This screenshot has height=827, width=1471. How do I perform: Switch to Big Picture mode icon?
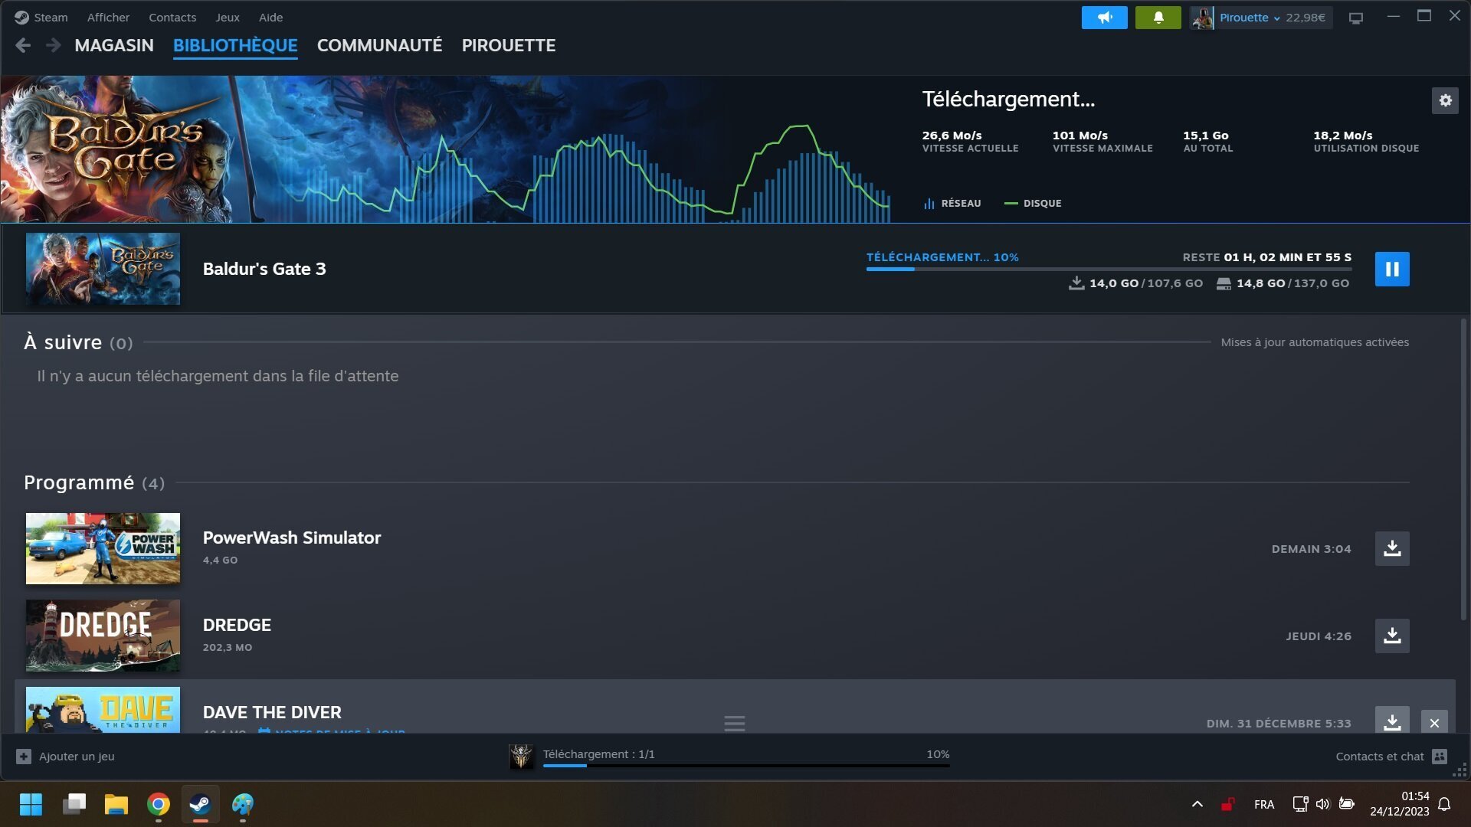click(x=1356, y=18)
